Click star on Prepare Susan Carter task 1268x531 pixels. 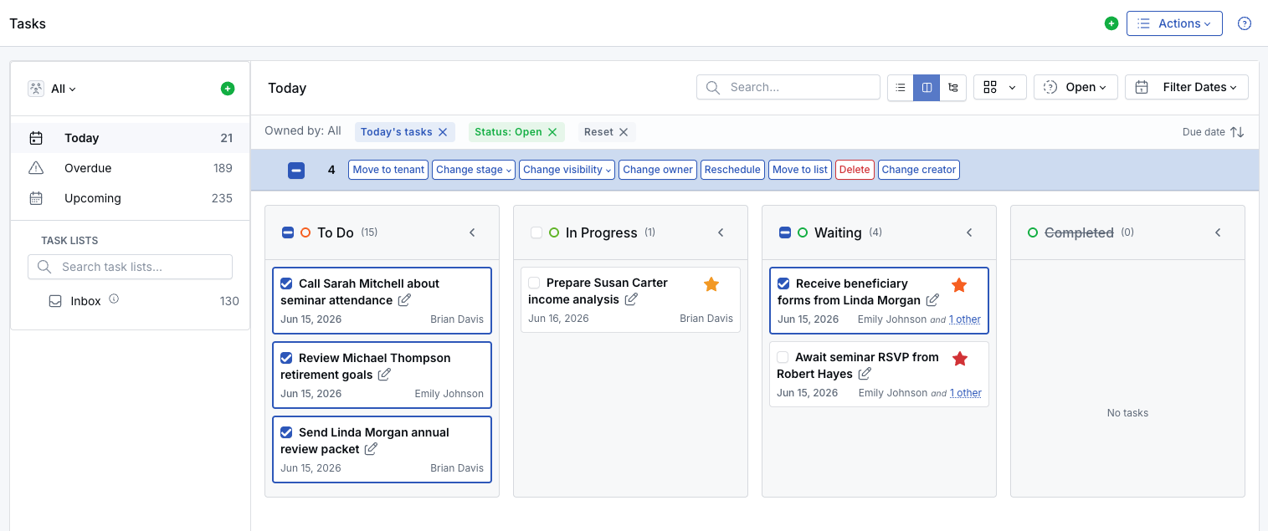pos(711,284)
